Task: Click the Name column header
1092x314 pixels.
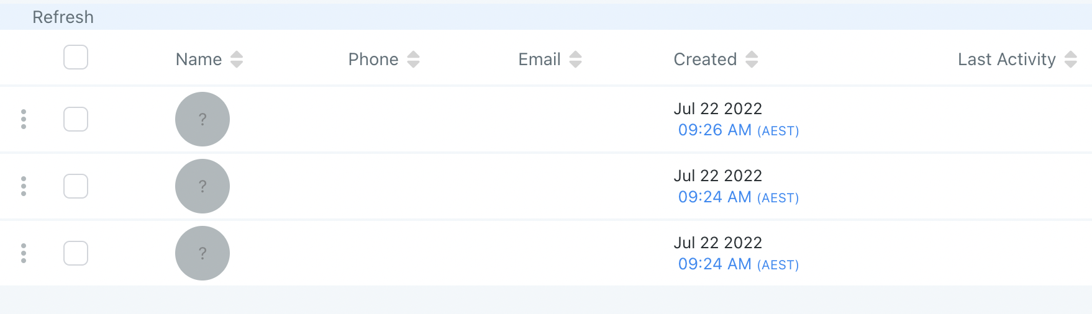Action: point(199,60)
